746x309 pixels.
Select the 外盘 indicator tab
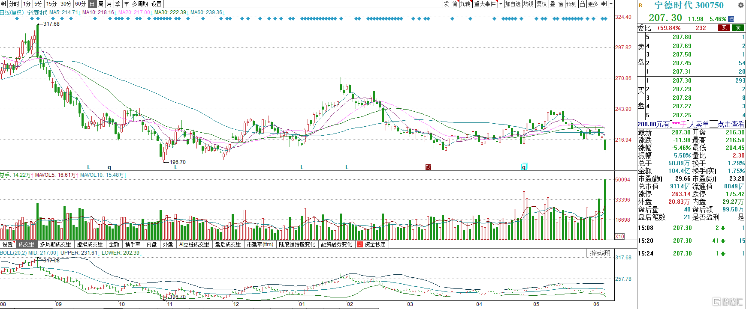(168, 244)
